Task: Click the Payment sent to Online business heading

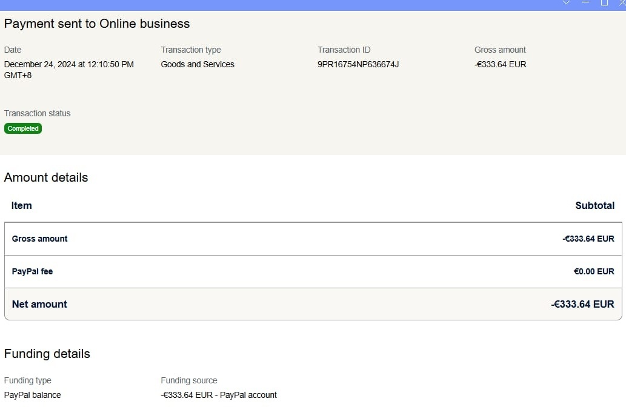Action: tap(97, 24)
